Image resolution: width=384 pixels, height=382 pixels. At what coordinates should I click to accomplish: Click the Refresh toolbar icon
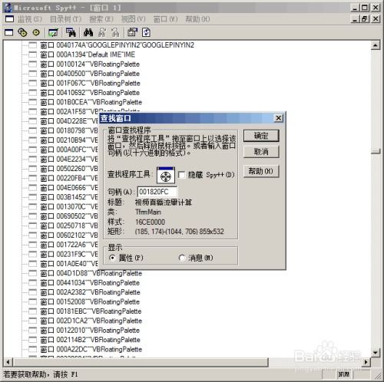pos(146,32)
